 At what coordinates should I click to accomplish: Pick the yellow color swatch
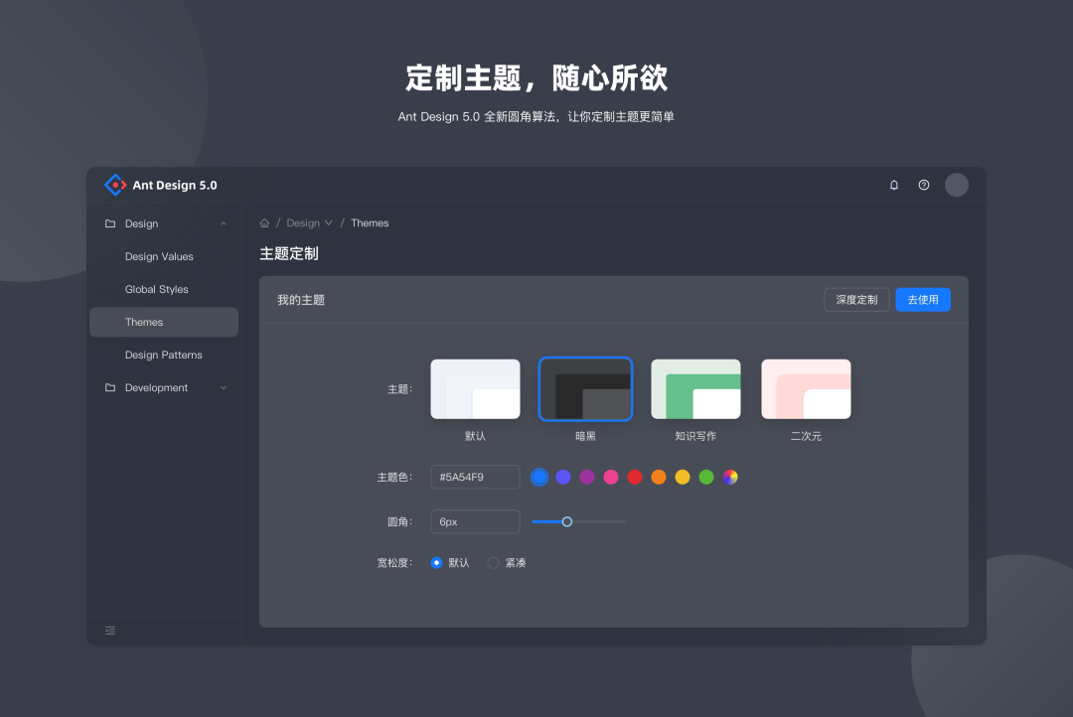[683, 477]
